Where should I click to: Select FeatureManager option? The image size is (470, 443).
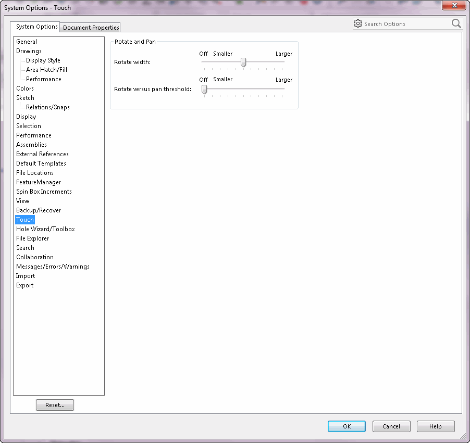pyautogui.click(x=39, y=182)
